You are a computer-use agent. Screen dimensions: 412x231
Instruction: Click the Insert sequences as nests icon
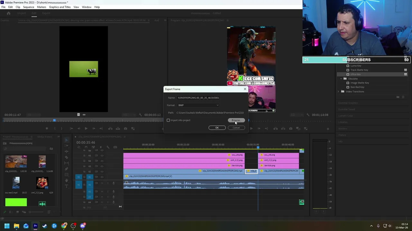[x=79, y=147]
